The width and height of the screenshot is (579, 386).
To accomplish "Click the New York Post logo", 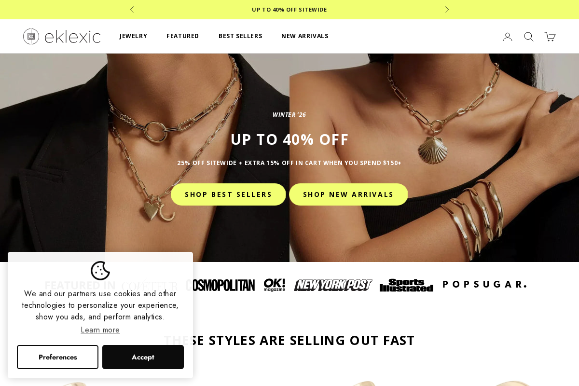I will pos(333,285).
